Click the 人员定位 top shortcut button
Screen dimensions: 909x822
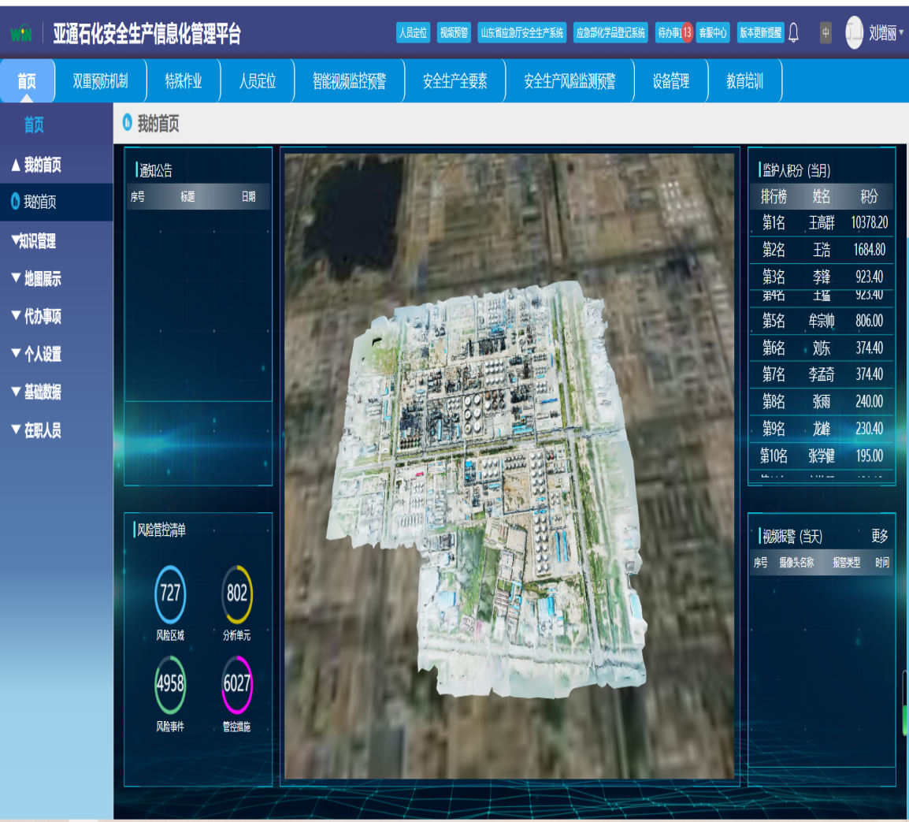(413, 32)
